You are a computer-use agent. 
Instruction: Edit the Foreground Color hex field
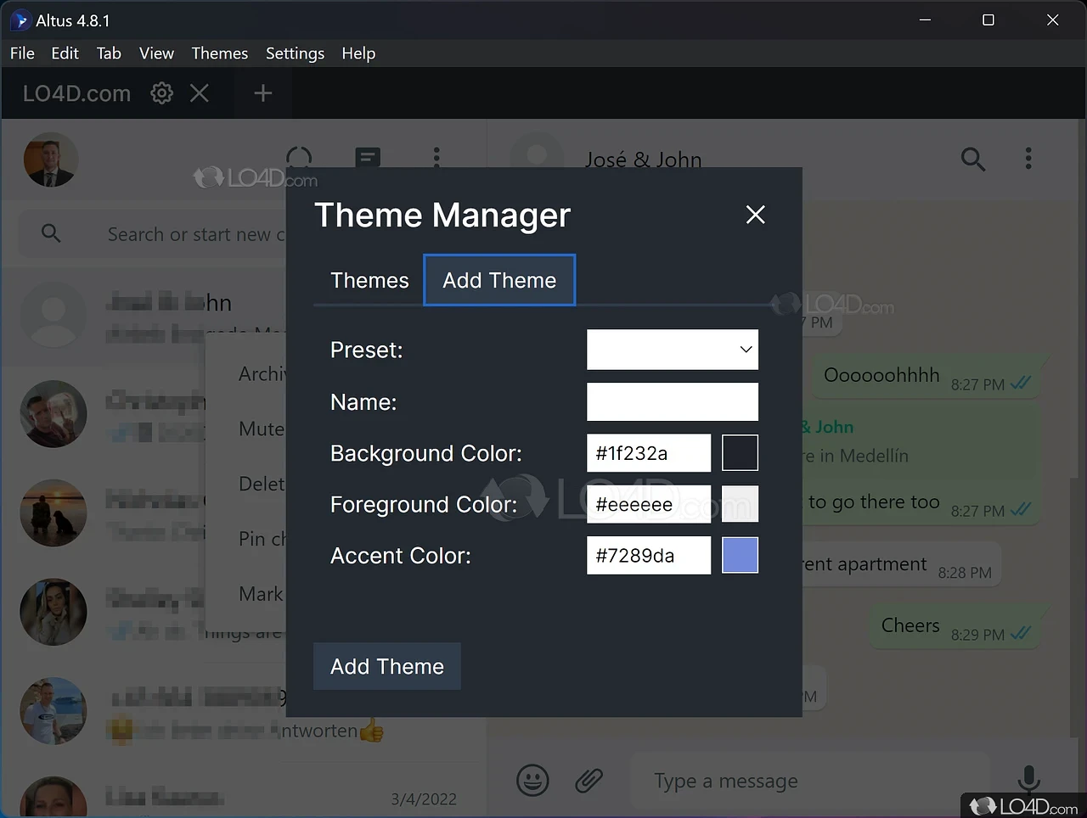coord(649,504)
